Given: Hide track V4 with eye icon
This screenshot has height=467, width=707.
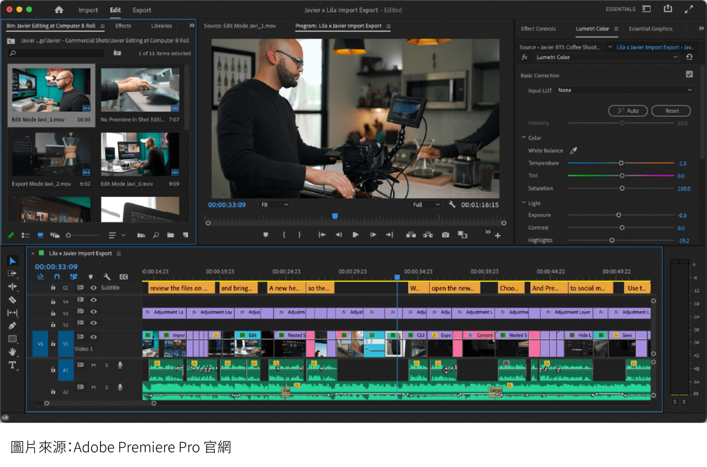Looking at the screenshot, I should [x=93, y=300].
